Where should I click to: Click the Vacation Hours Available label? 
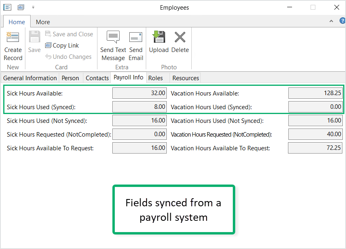coord(205,93)
